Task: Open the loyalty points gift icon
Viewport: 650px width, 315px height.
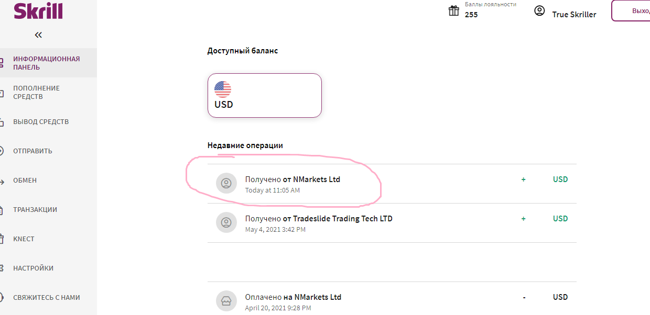Action: (454, 10)
